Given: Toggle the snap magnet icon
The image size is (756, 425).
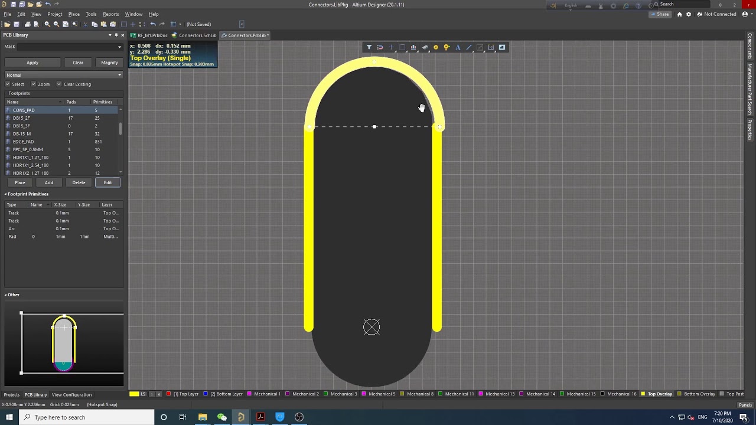Looking at the screenshot, I should (x=380, y=47).
